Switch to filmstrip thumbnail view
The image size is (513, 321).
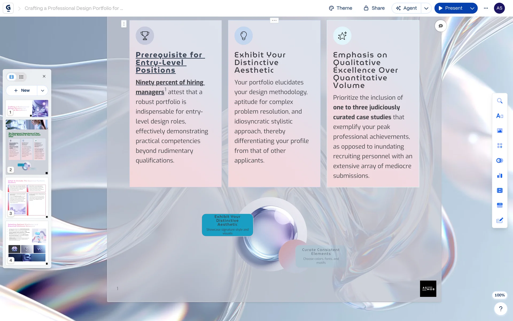pos(11,77)
